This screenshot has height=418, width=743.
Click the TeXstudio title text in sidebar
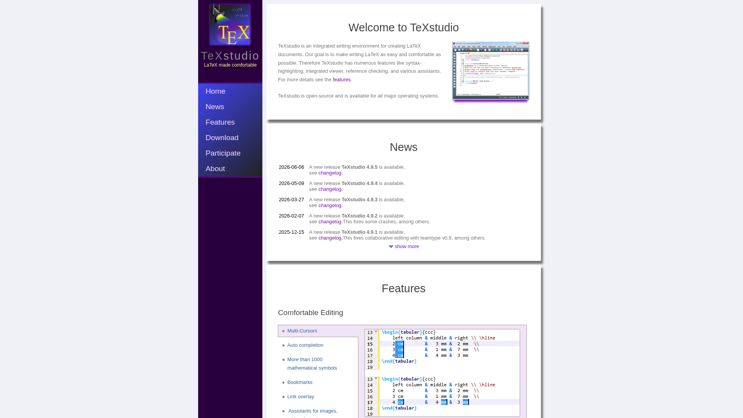(x=230, y=56)
